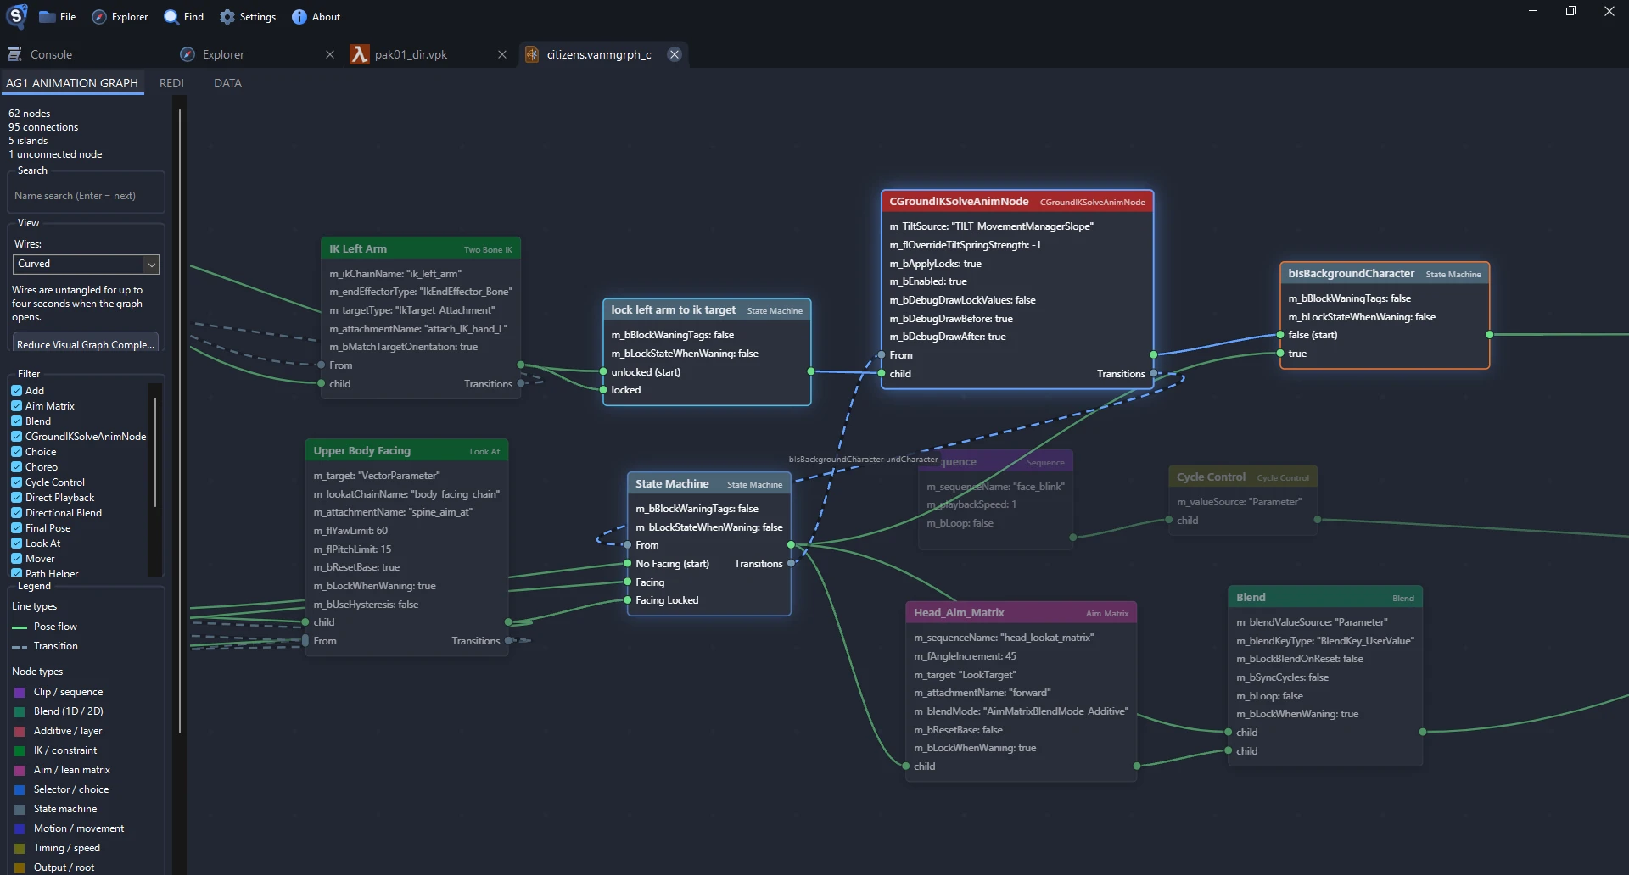Click Reduce Visual Graph Complexity button
This screenshot has height=875, width=1629.
pyautogui.click(x=86, y=344)
